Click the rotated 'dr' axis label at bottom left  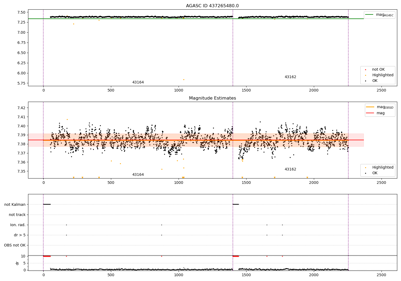17,263
